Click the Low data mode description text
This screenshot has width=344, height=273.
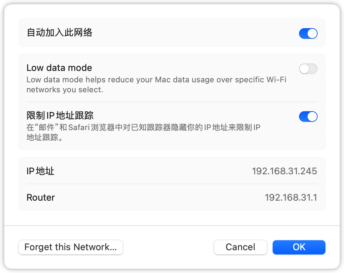coord(156,84)
